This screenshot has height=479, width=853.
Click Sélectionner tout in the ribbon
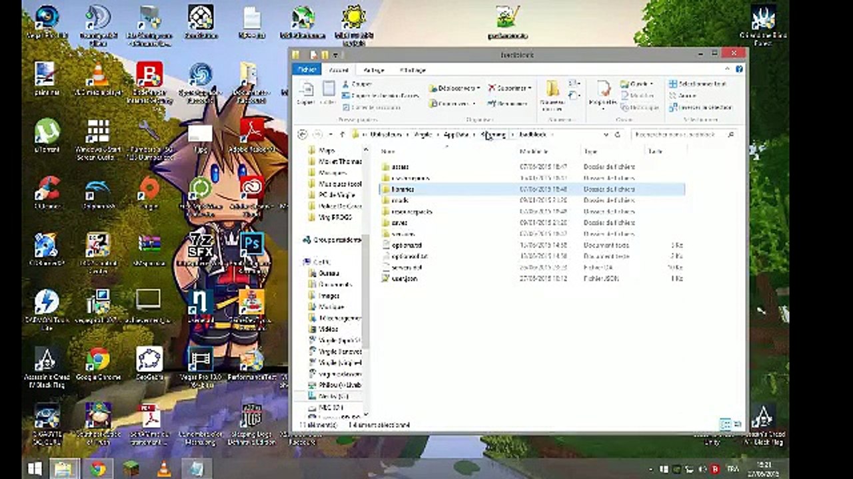pyautogui.click(x=696, y=84)
